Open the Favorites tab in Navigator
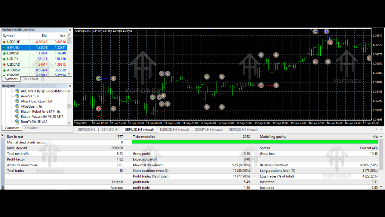Image resolution: width=385 pixels, height=217 pixels. click(x=32, y=128)
